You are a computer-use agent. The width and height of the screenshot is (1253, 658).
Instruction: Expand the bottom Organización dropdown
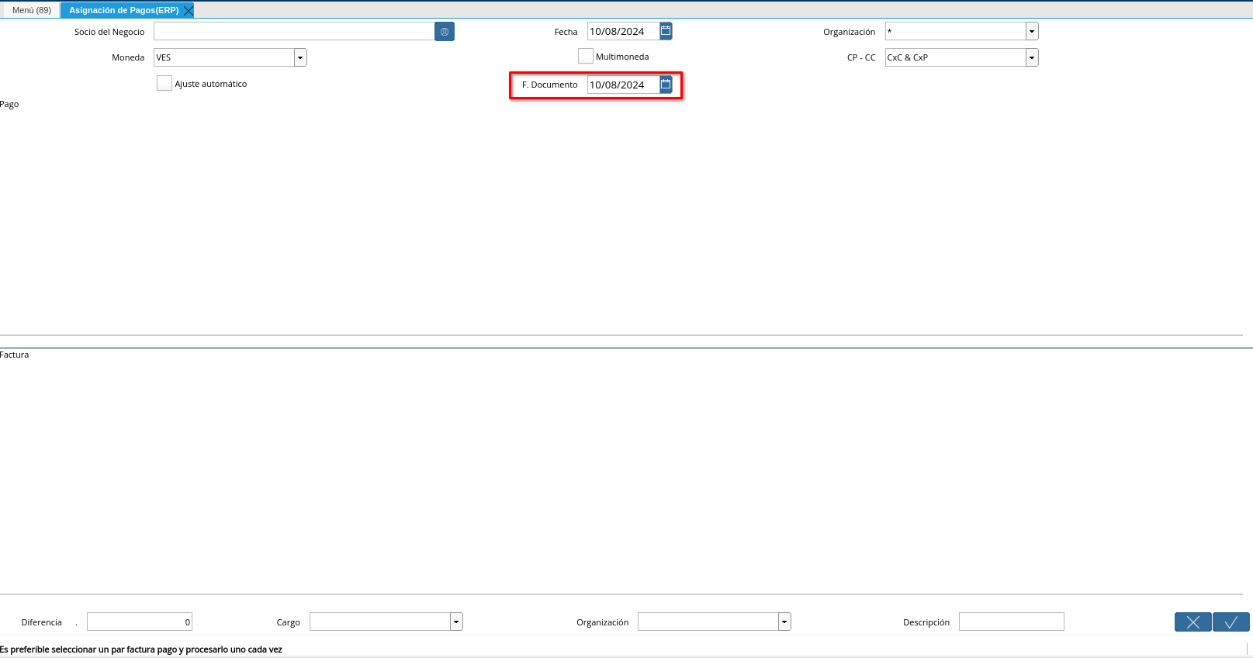(x=784, y=622)
